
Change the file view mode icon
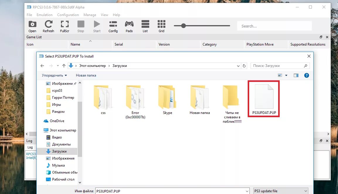(280, 75)
